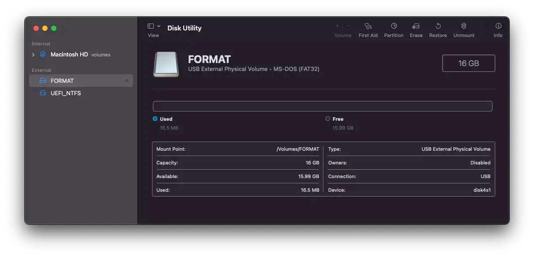Eject the FORMAT volume
Screen dimensions: 534x257
click(x=127, y=81)
